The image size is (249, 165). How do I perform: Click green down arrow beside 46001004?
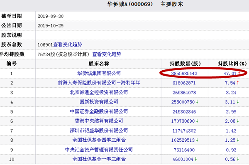pyautogui.click(x=195, y=159)
